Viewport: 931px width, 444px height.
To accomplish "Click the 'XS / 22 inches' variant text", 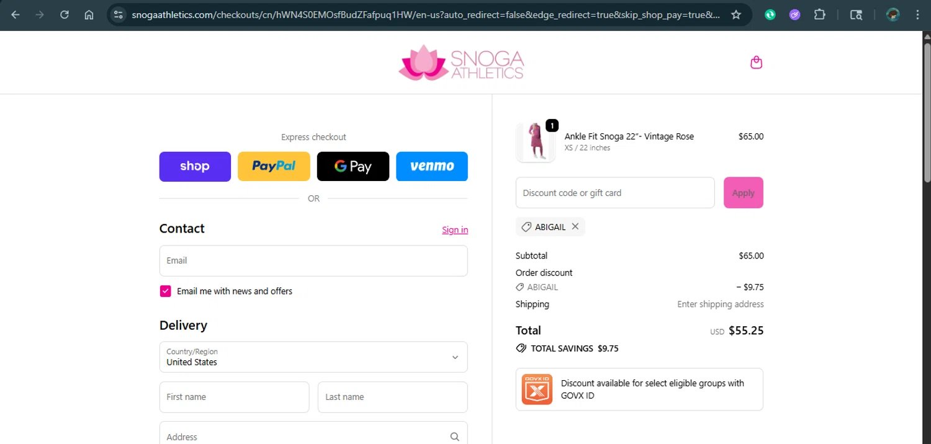I will (x=587, y=148).
